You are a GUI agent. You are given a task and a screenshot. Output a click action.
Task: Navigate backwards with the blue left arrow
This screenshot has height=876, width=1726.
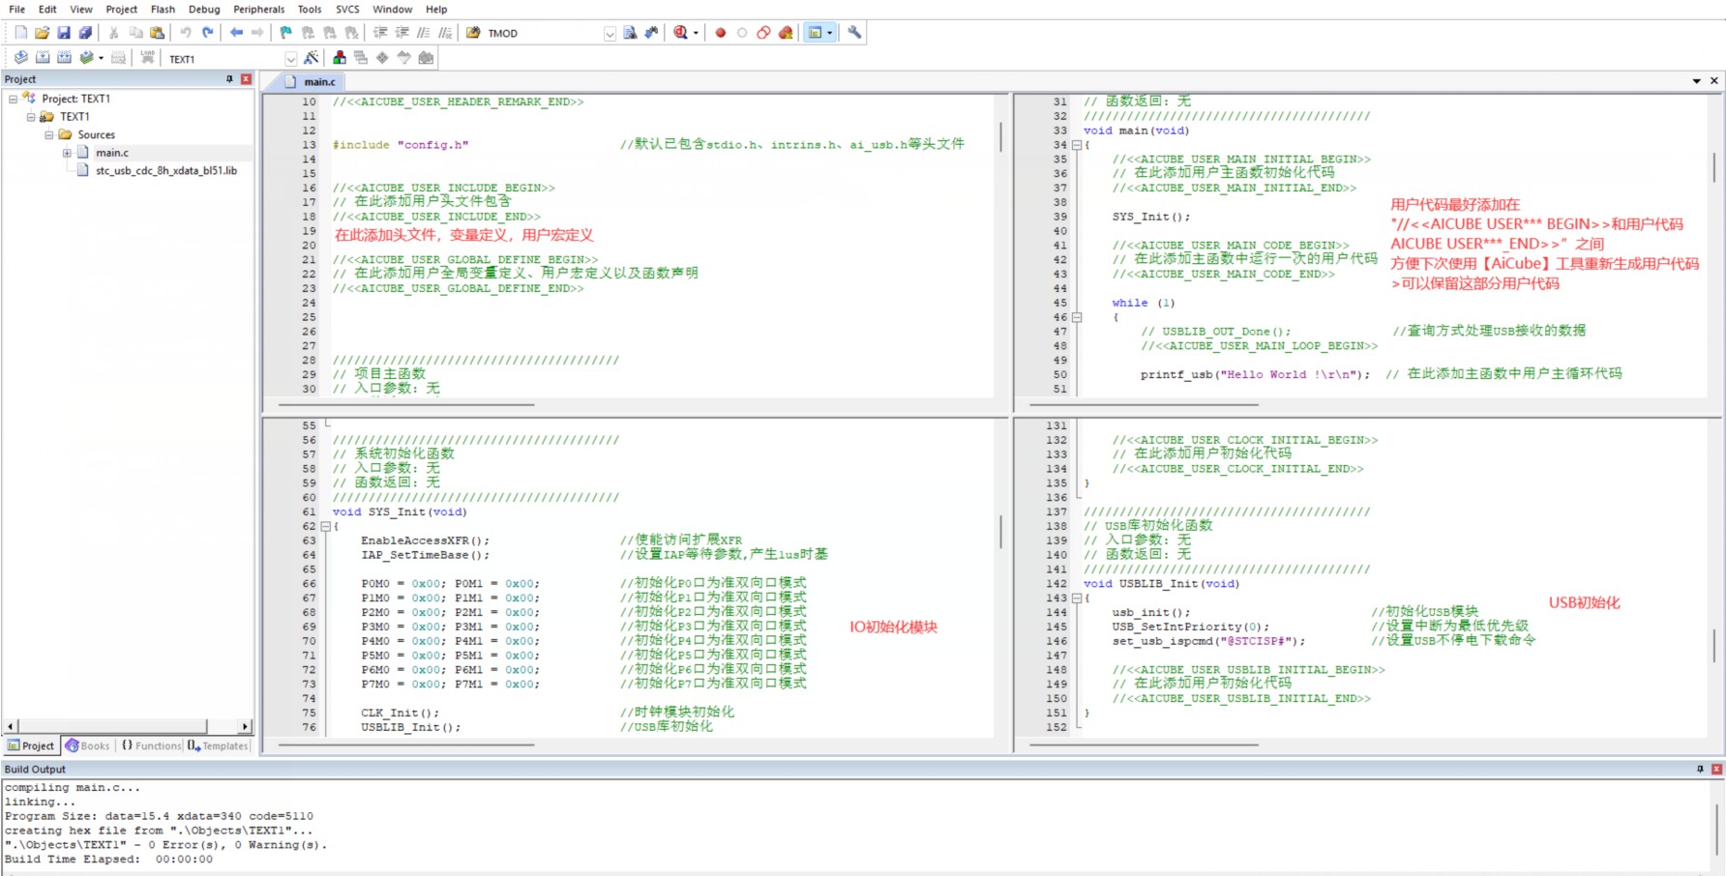pos(236,33)
